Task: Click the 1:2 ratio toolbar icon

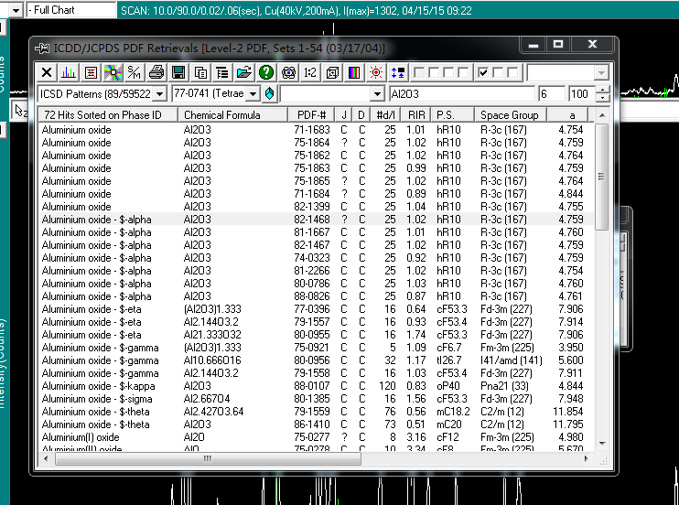Action: coord(310,72)
